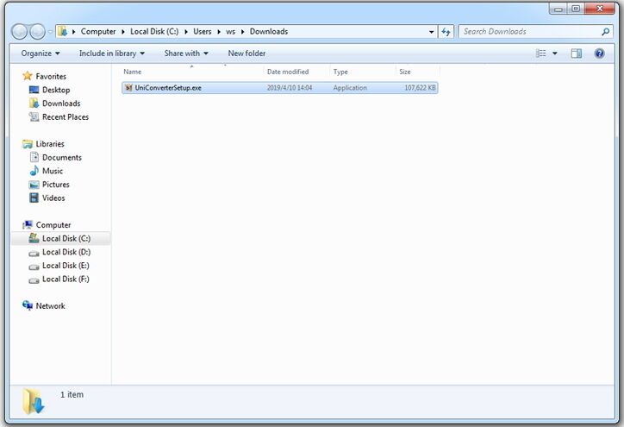624x427 pixels.
Task: Click the Desktop icon in navigation pane
Action: (x=34, y=90)
